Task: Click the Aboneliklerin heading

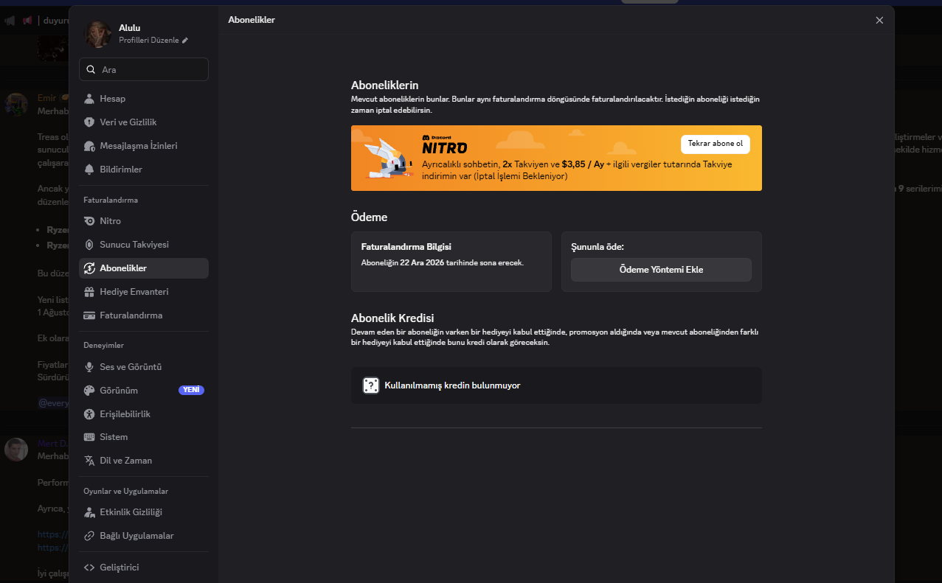Action: tap(385, 85)
